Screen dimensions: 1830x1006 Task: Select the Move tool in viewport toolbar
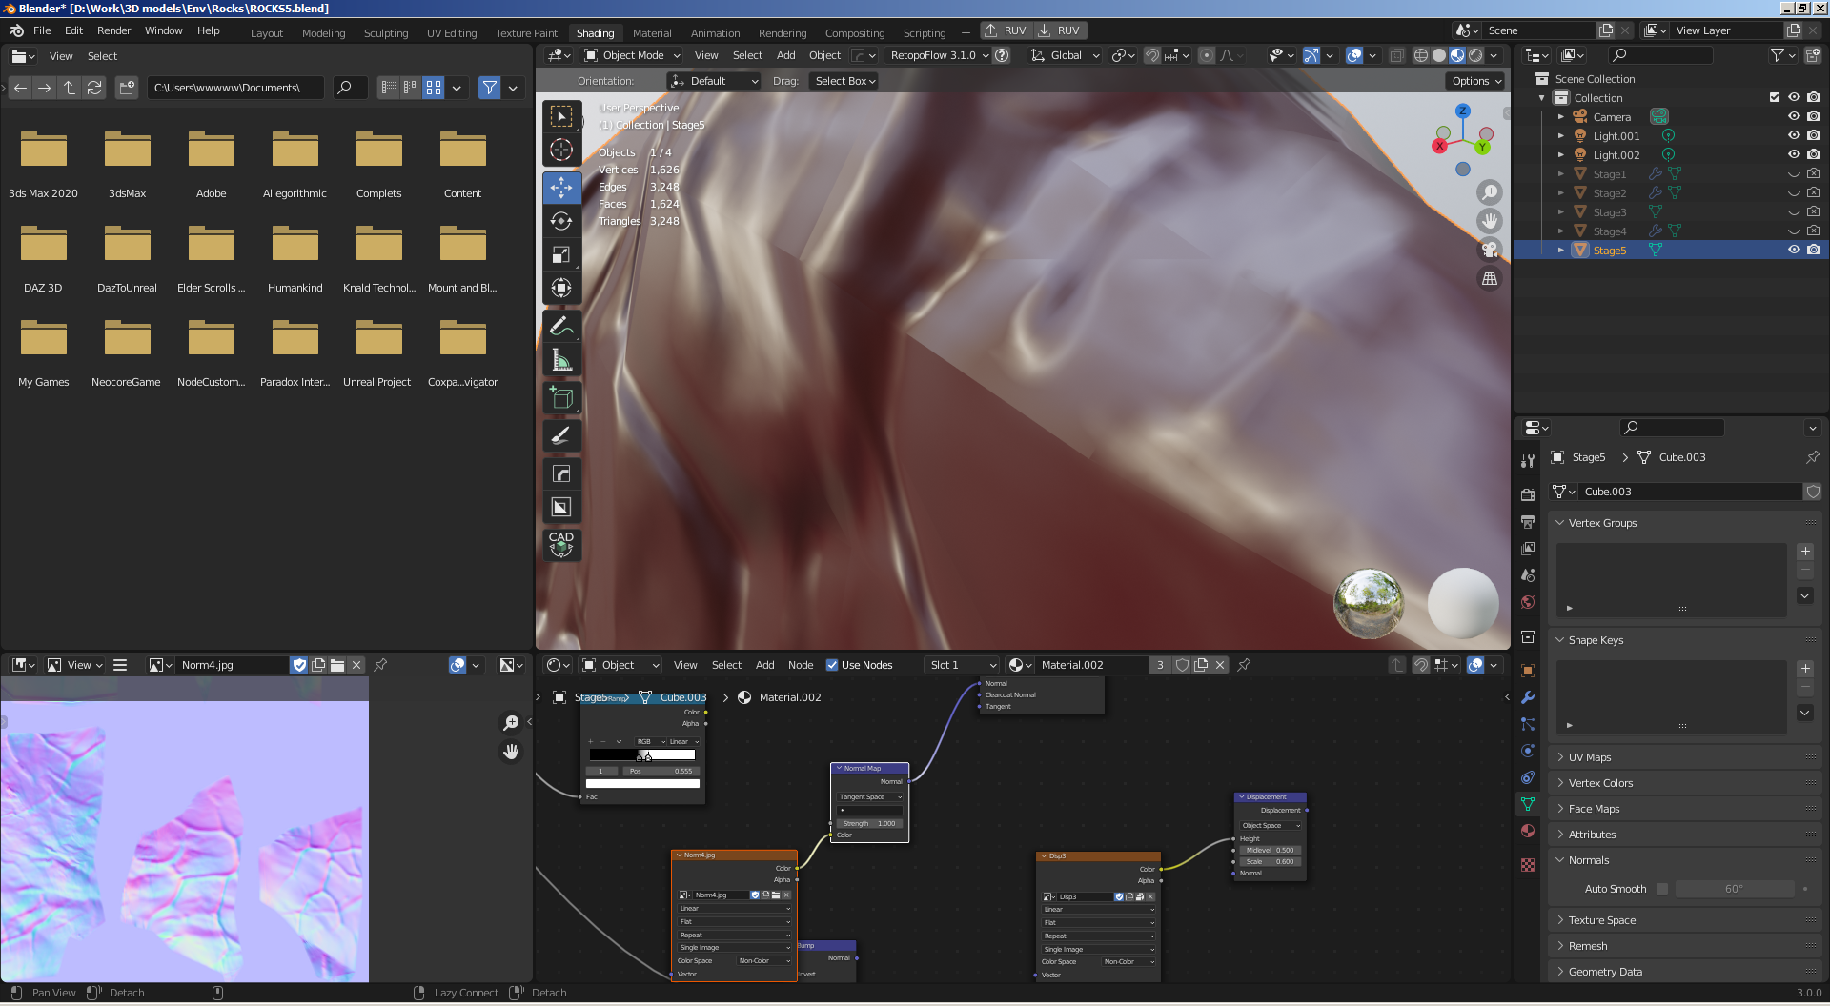(561, 187)
